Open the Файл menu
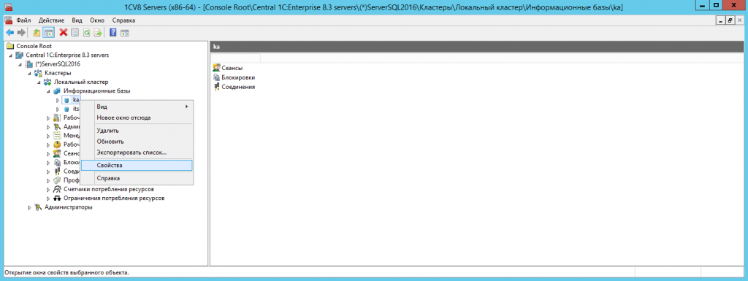The height and width of the screenshot is (281, 748). coord(24,20)
